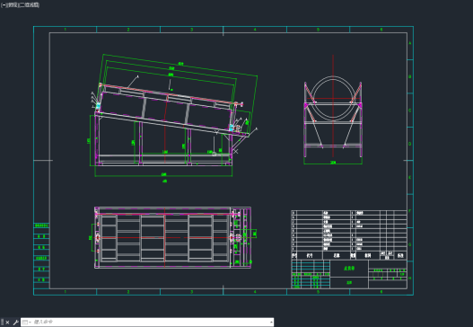Open the view name viewport control (俯视)
This screenshot has width=473, height=327.
point(13,5)
